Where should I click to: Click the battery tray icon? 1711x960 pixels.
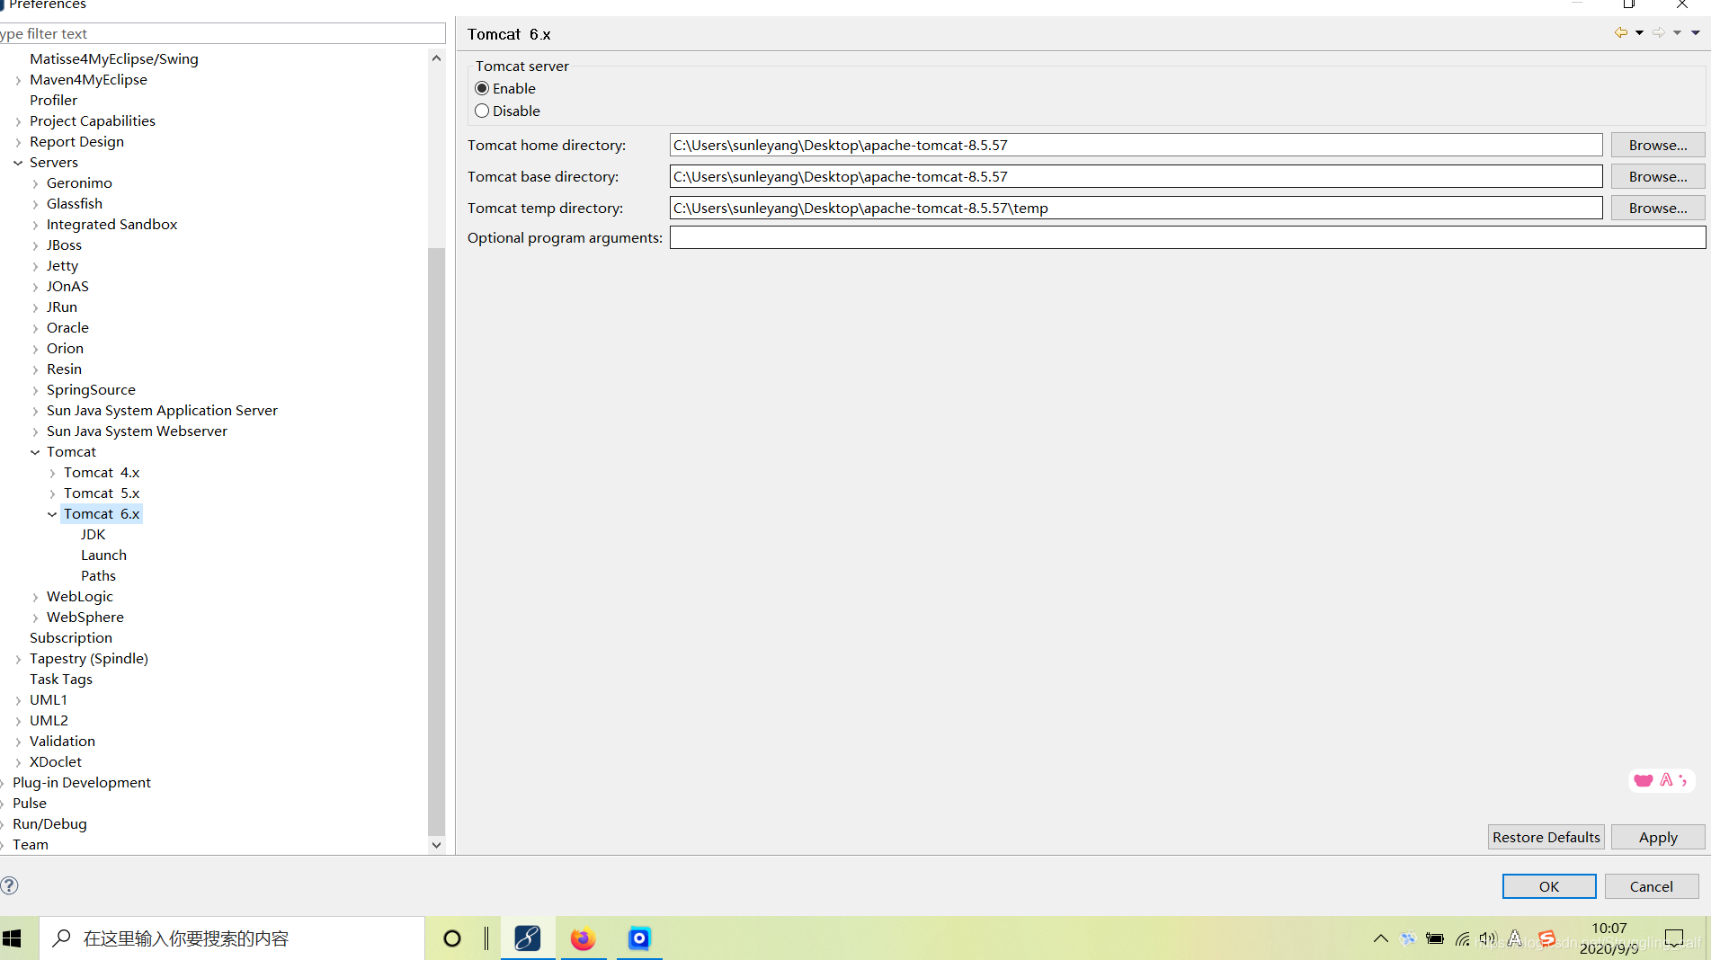pyautogui.click(x=1435, y=938)
